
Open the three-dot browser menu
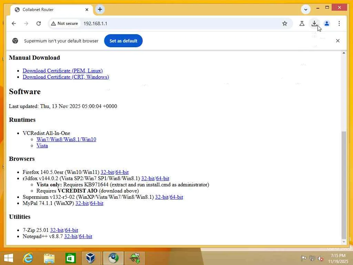(339, 23)
